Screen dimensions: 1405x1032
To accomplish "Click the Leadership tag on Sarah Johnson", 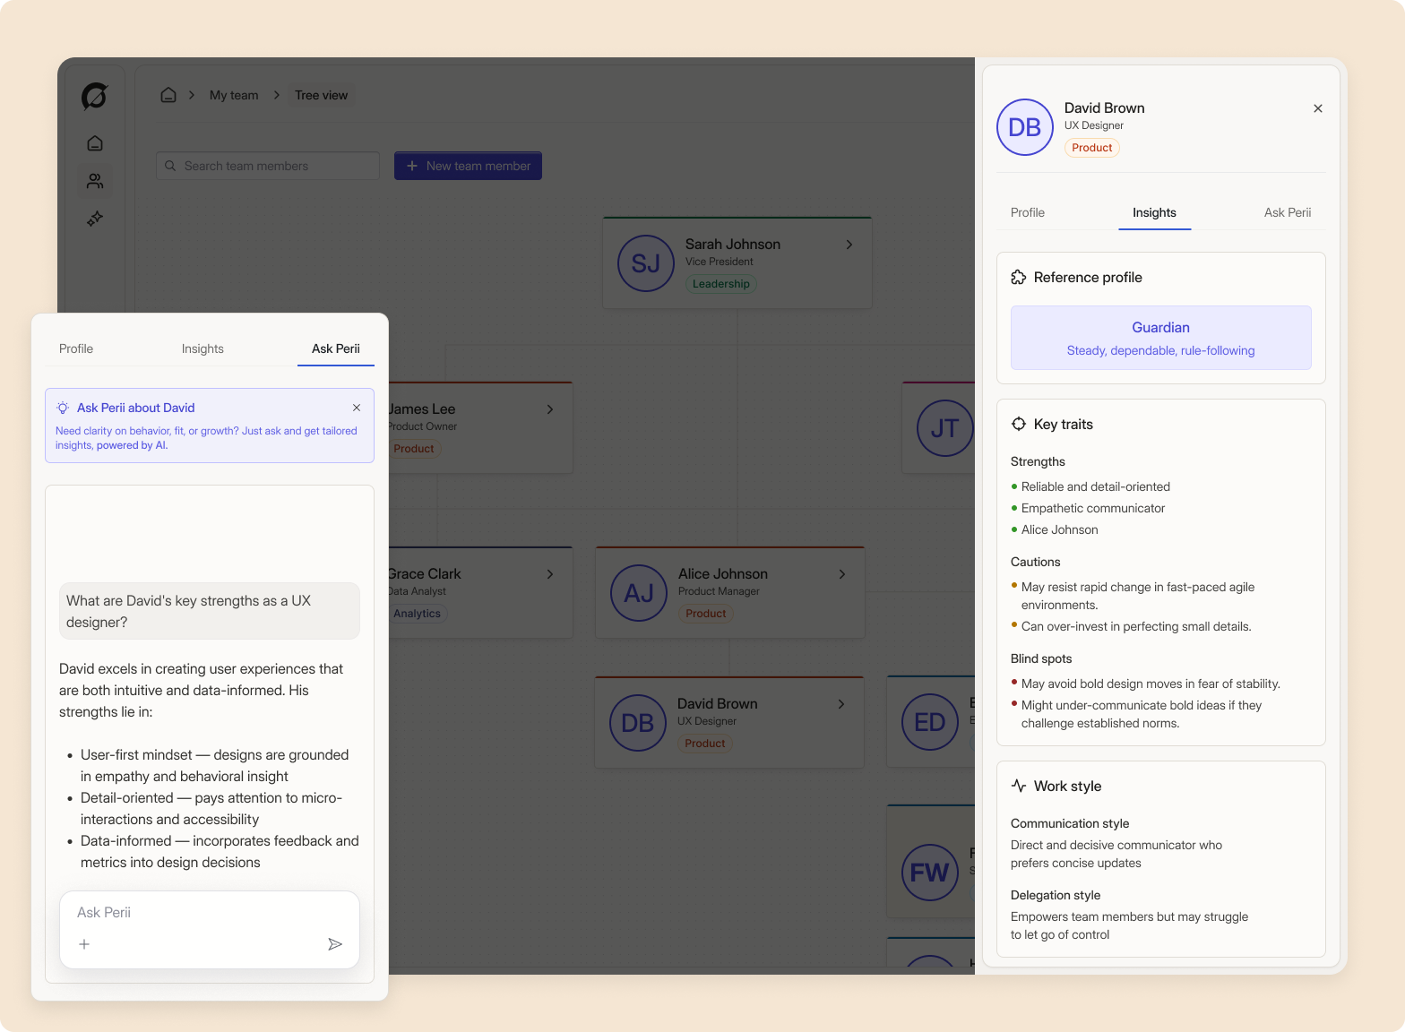I will click(x=721, y=284).
